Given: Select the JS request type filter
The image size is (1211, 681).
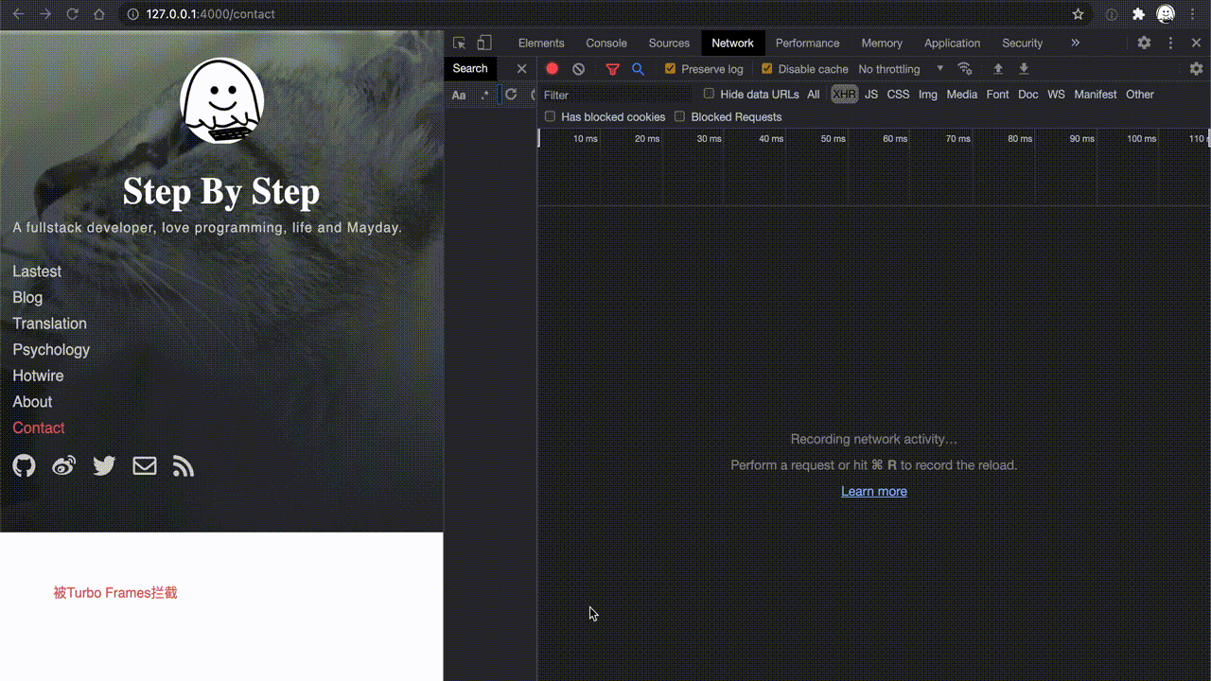Looking at the screenshot, I should (871, 95).
